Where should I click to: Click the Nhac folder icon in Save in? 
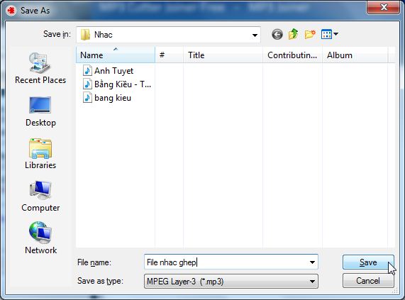click(85, 35)
